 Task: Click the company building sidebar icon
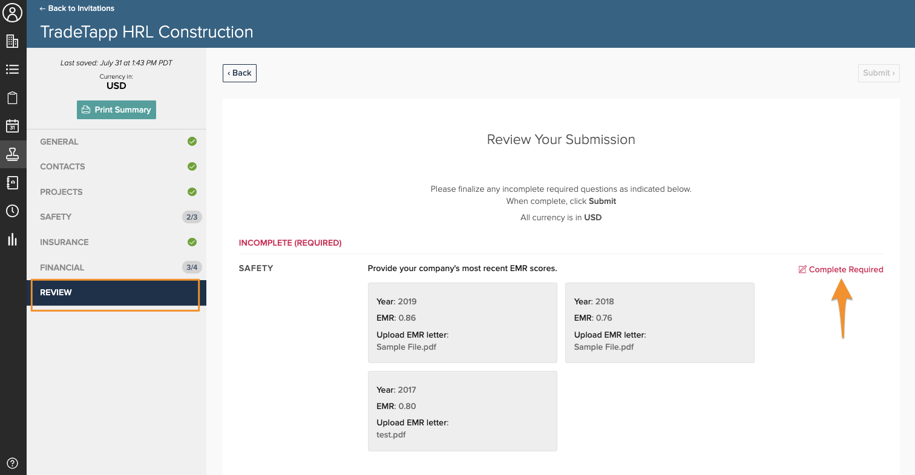13,41
